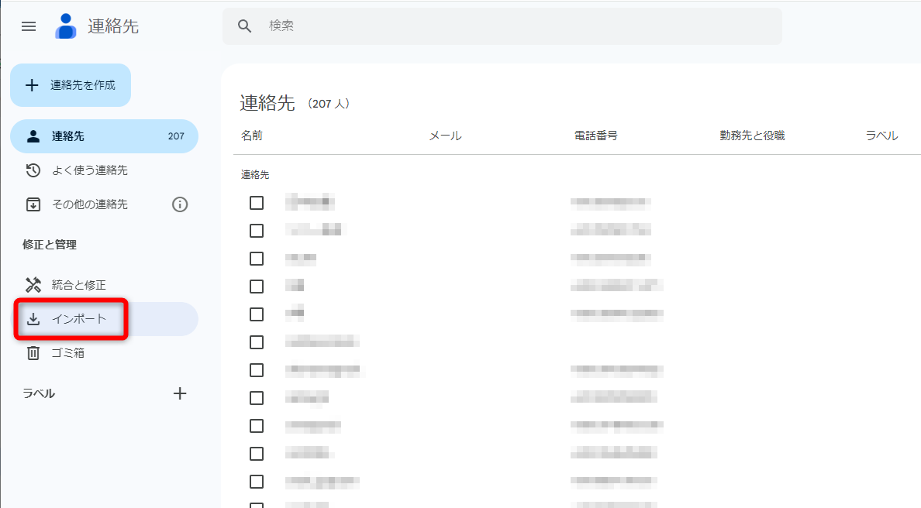
Task: Open the navigation hamburger menu
Action: [28, 26]
